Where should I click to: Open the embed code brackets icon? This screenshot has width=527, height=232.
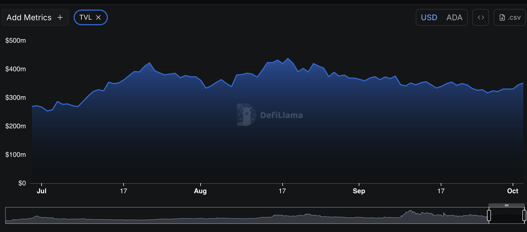pyautogui.click(x=481, y=17)
